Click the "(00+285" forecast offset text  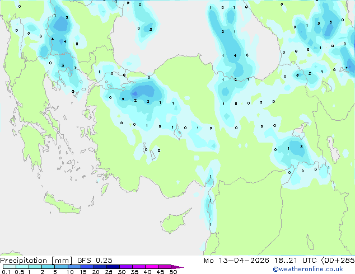(338, 261)
